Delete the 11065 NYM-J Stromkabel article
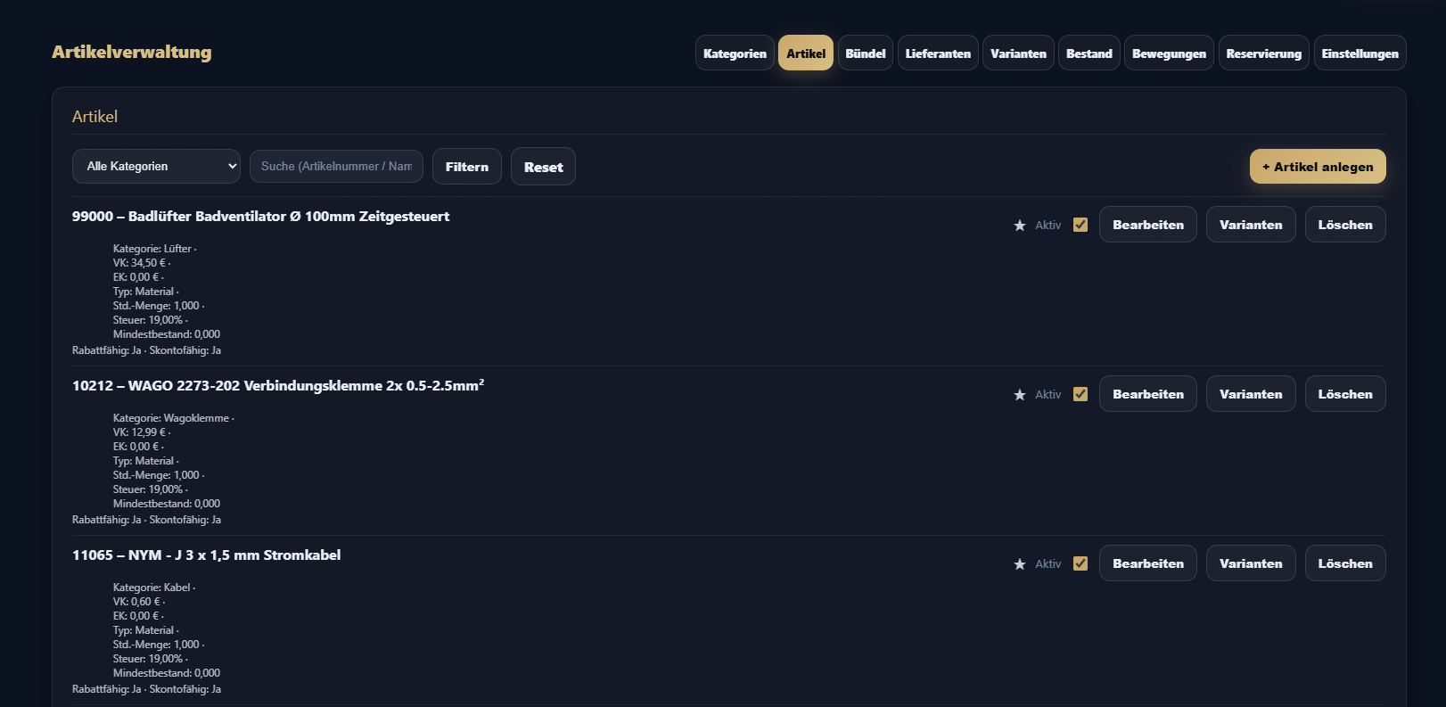The width and height of the screenshot is (1446, 707). [x=1345, y=563]
